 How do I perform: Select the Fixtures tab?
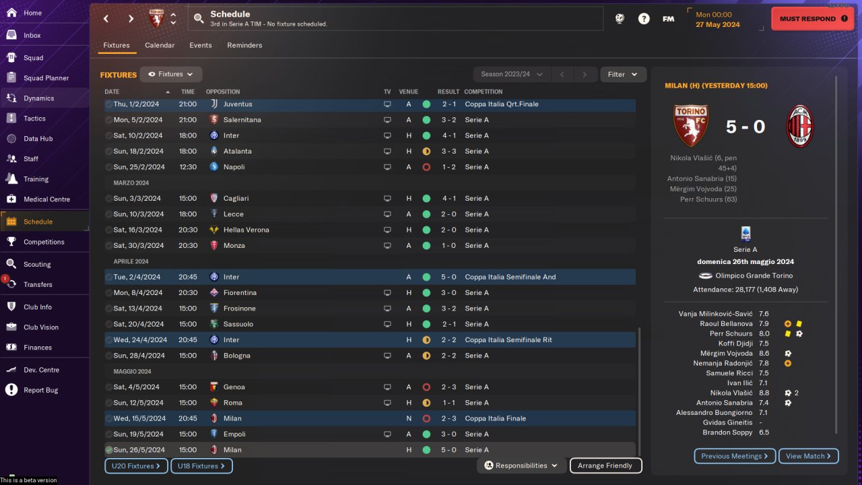point(117,45)
